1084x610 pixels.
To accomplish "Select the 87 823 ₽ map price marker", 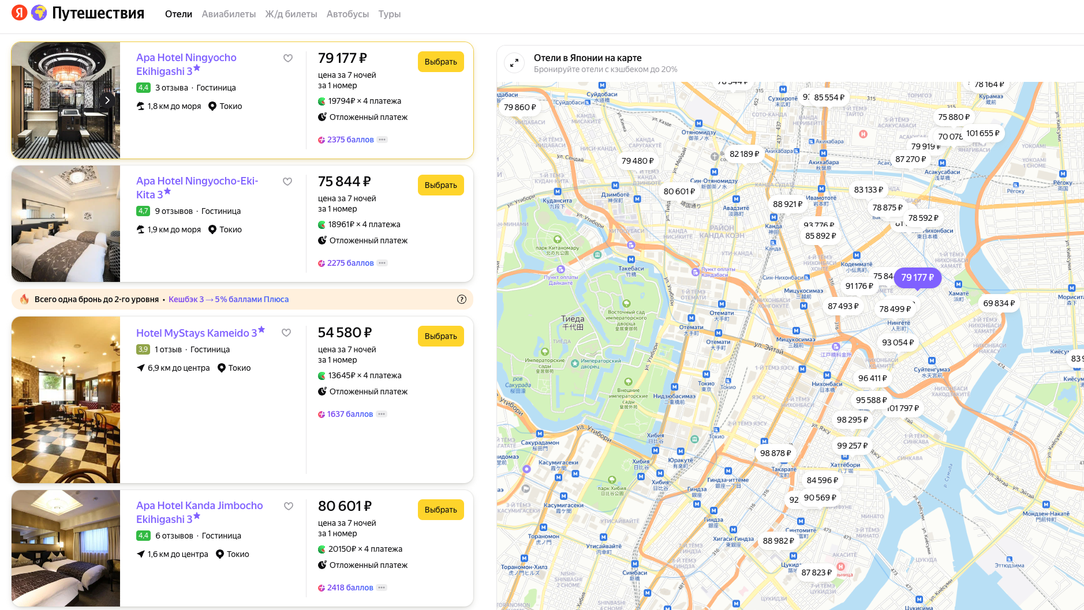I will pos(816,573).
